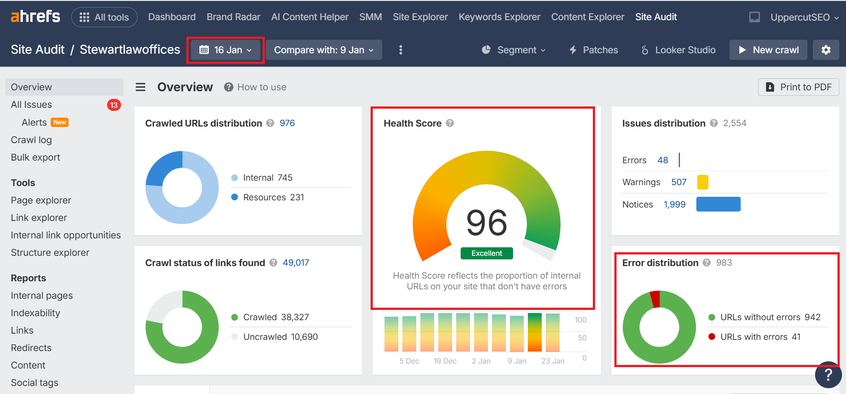Open the crawl settings gear
This screenshot has width=846, height=394.
[826, 50]
